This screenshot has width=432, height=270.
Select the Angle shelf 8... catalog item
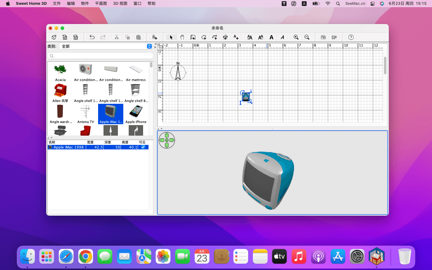click(136, 93)
